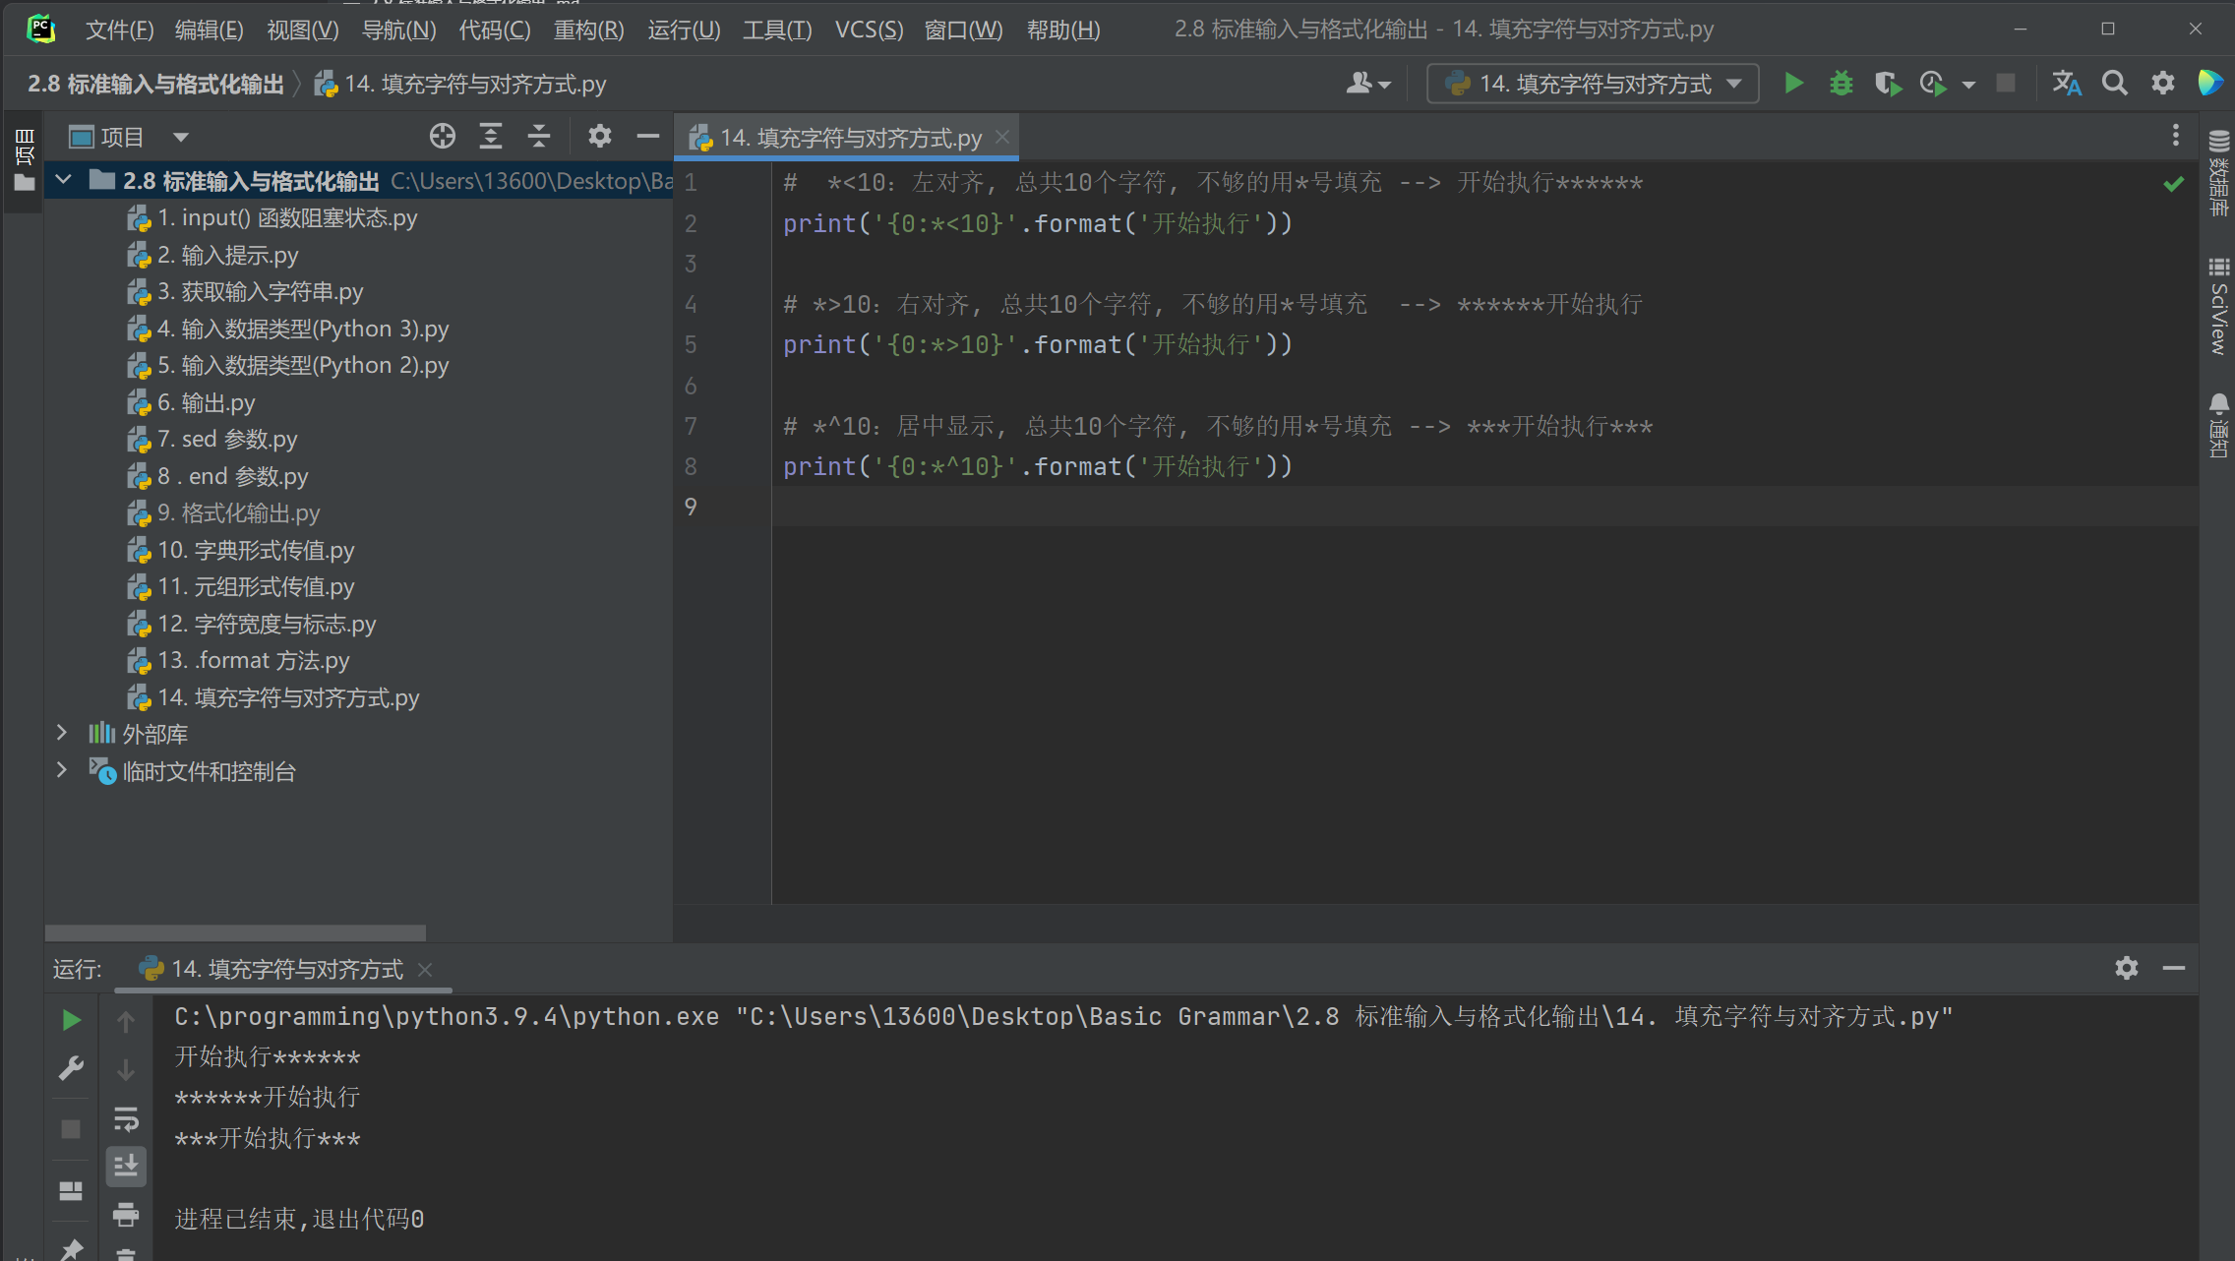The height and width of the screenshot is (1261, 2235).
Task: Close the 14. 填充字符与对齐方式.py editor tab
Action: (x=1001, y=137)
